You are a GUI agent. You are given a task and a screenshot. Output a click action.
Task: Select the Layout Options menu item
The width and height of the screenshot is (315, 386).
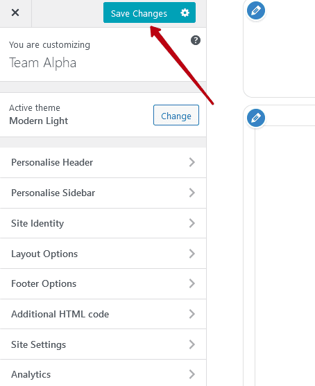[x=103, y=254]
